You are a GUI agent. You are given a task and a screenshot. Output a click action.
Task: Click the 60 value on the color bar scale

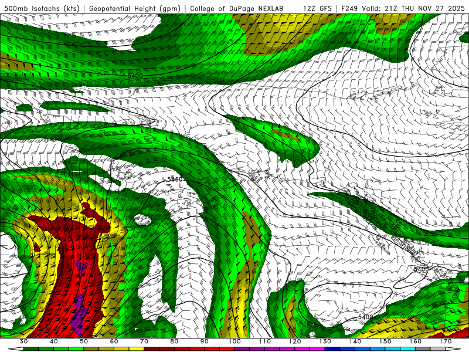[114, 341]
